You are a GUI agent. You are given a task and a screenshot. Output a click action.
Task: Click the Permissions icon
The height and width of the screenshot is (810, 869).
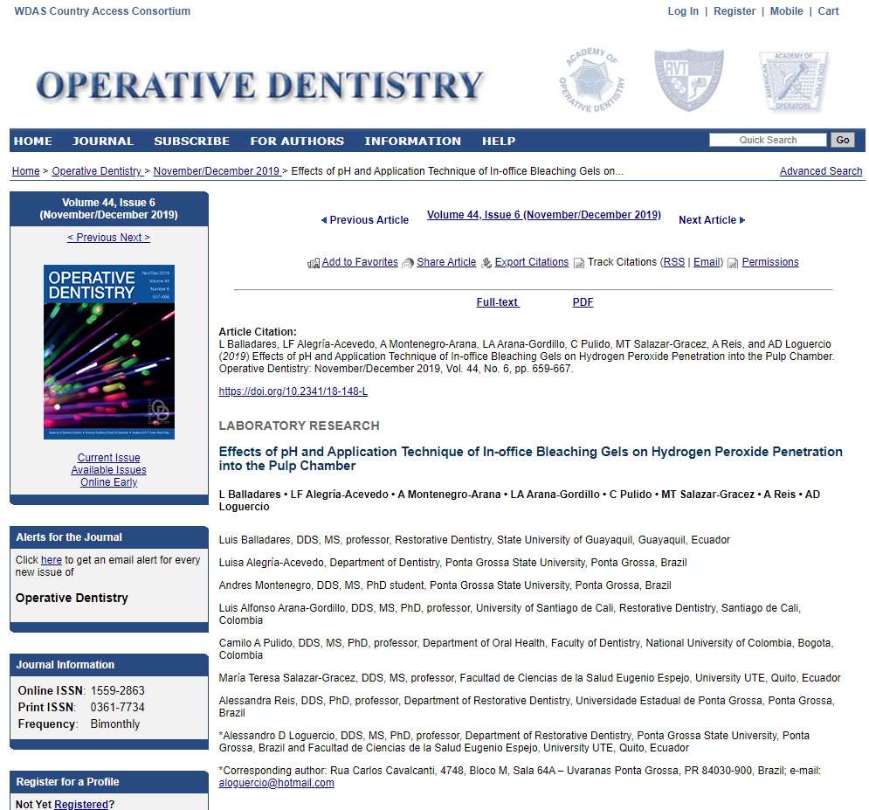point(733,263)
